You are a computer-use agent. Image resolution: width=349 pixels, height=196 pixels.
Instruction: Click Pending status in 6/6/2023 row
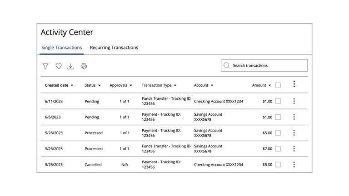pos(92,117)
